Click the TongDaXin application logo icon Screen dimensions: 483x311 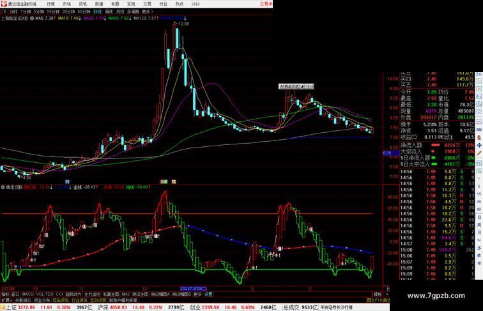tap(4, 3)
